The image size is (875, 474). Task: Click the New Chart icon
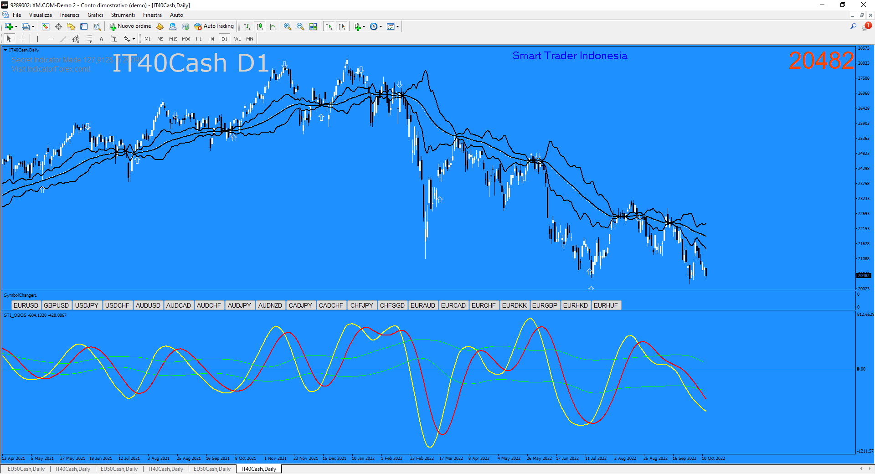tap(9, 26)
